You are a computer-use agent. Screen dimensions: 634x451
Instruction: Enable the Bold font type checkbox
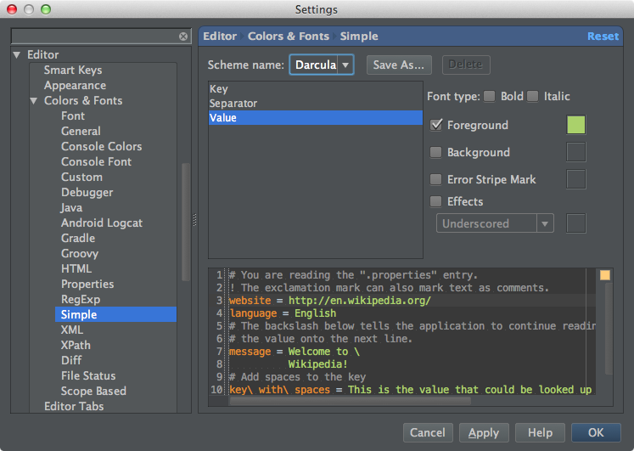point(489,96)
